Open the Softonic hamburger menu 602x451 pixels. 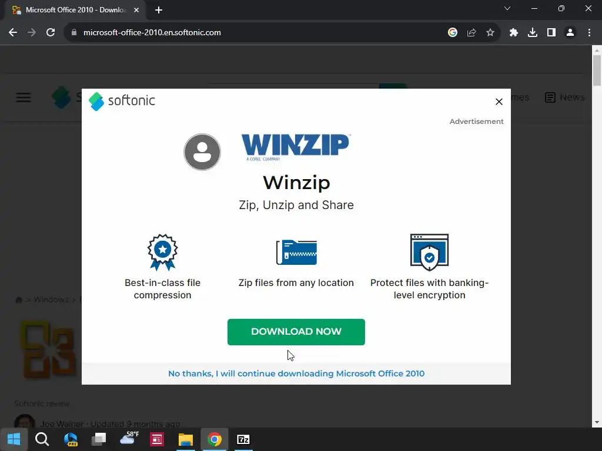24,97
